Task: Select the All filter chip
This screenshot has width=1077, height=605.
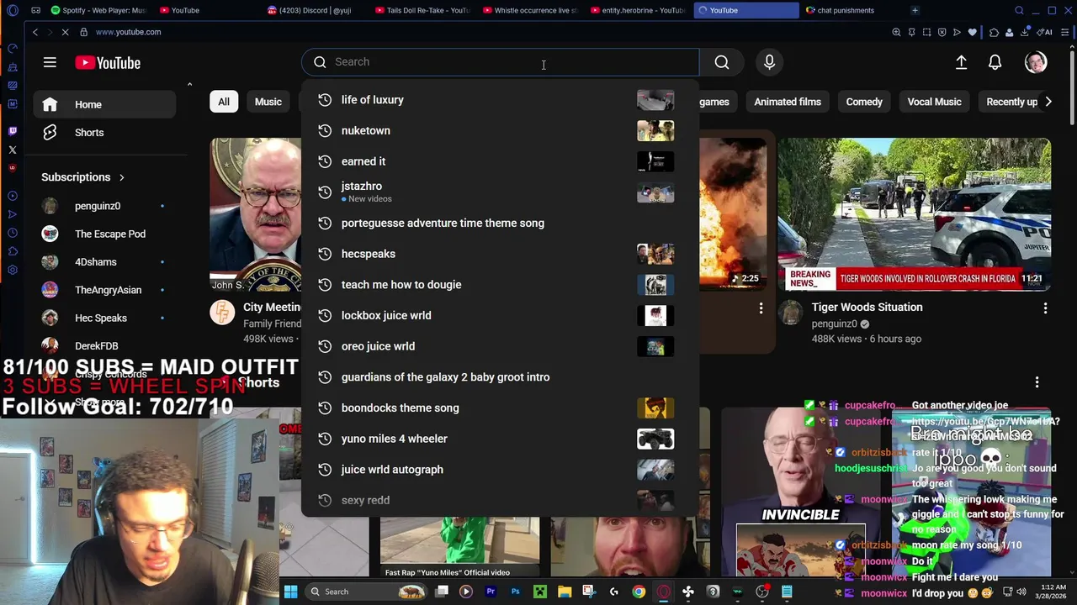Action: (x=224, y=102)
